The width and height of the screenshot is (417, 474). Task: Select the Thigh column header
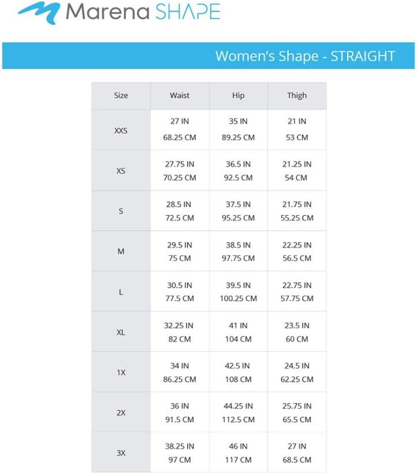(297, 95)
